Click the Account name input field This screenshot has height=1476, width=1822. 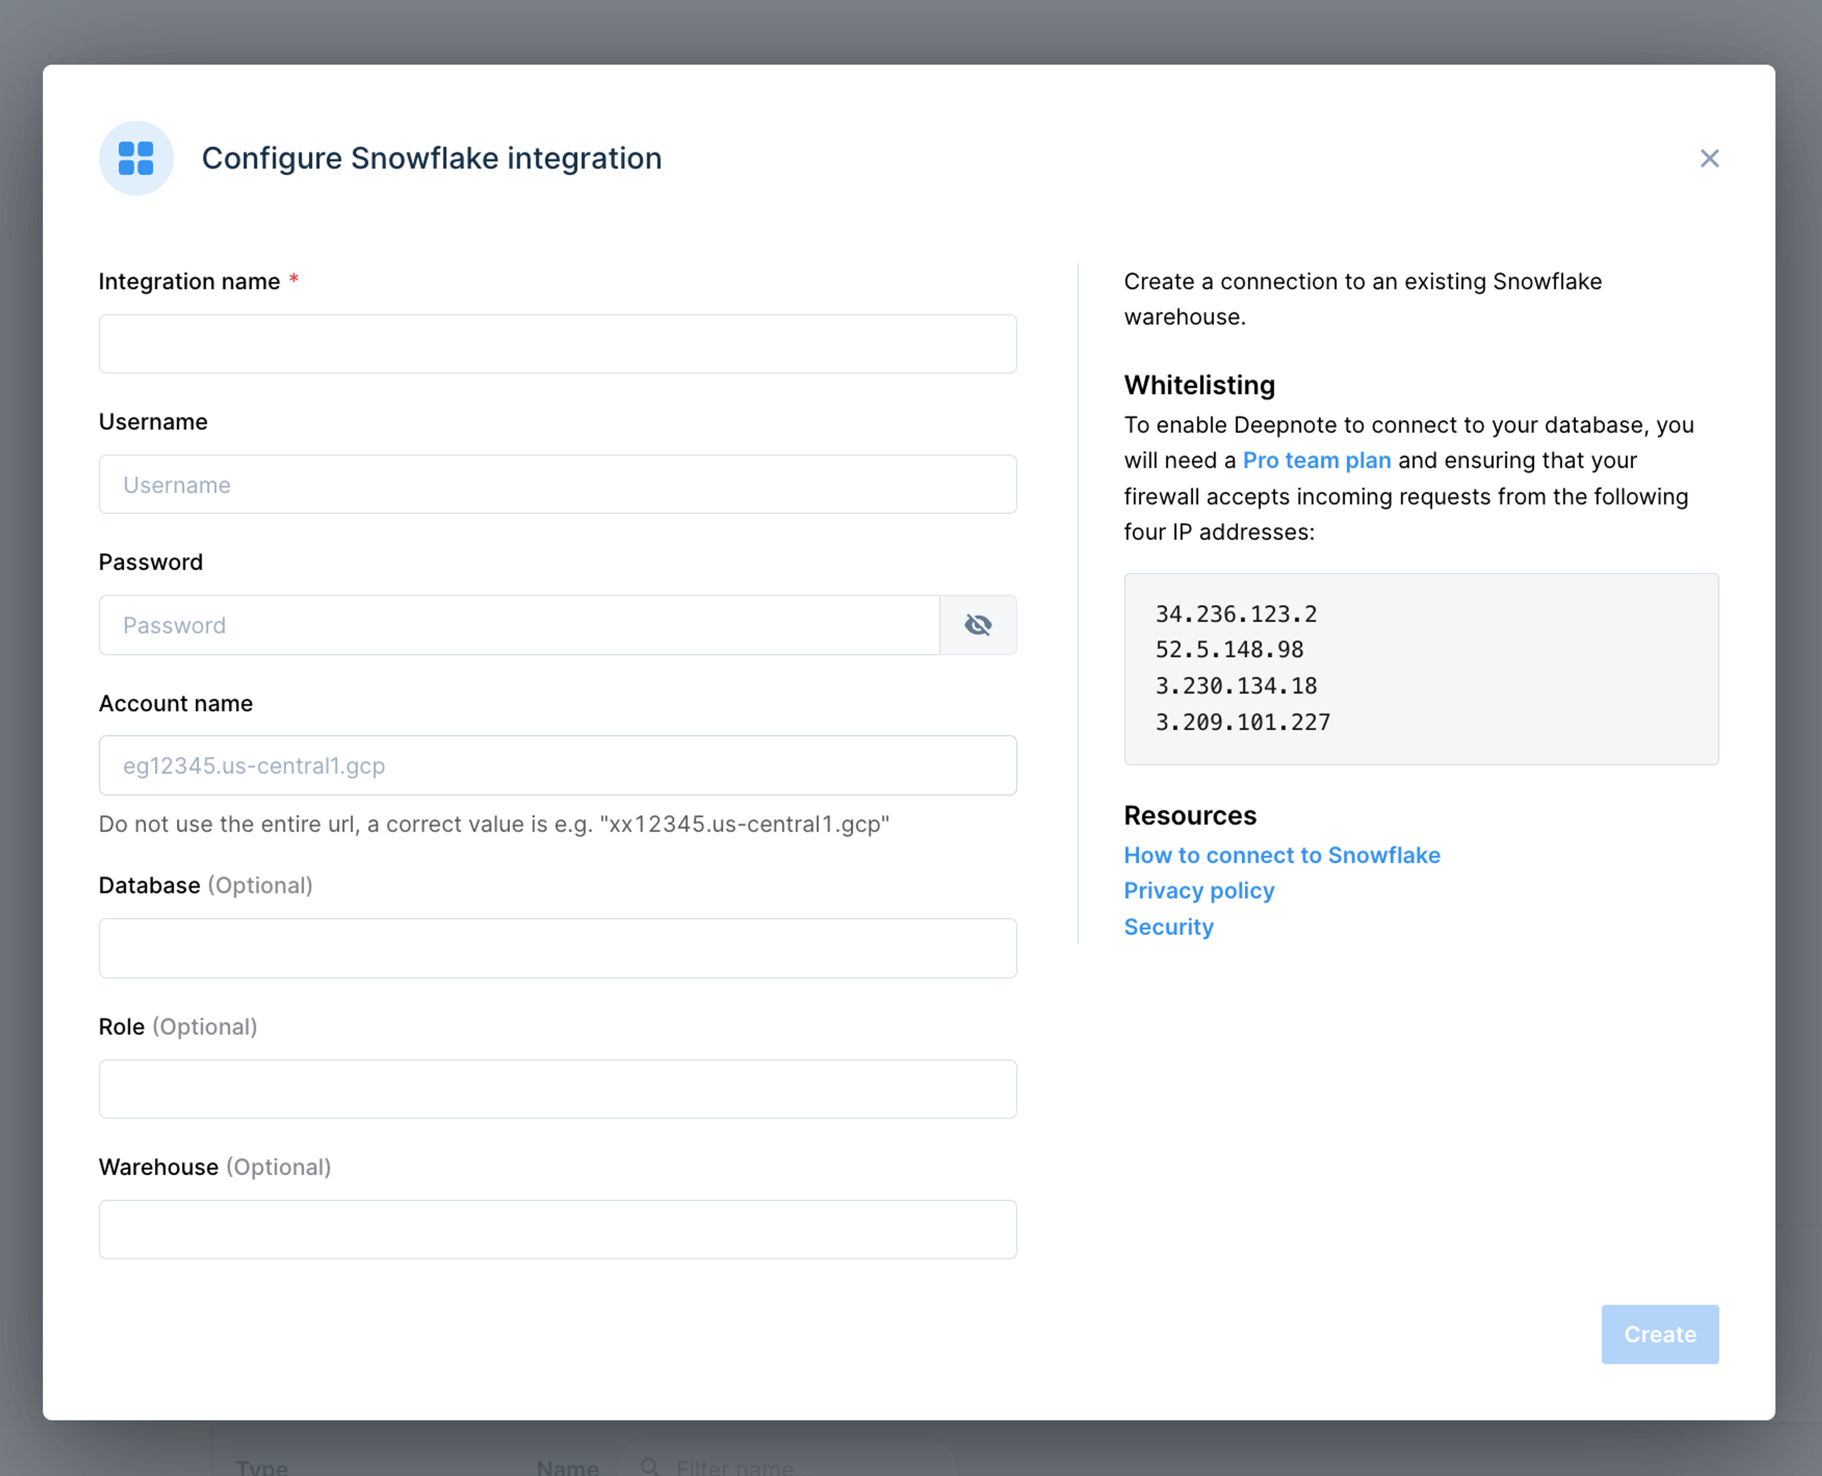pyautogui.click(x=557, y=765)
